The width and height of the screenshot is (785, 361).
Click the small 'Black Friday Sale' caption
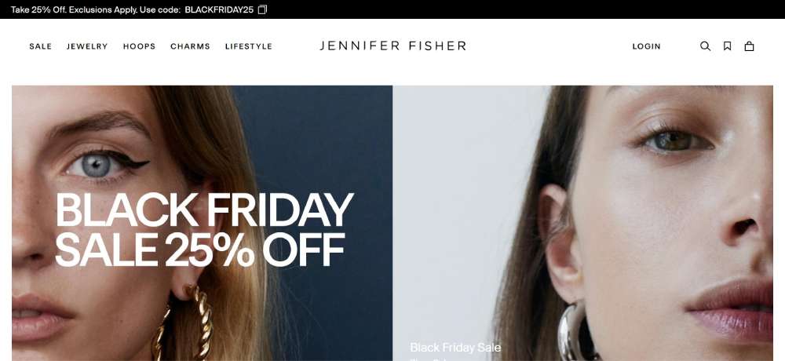455,348
